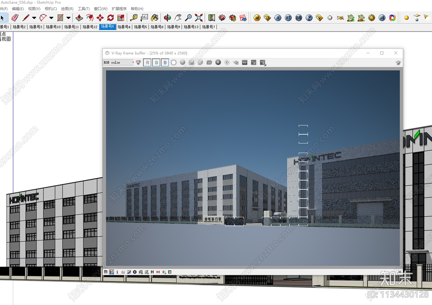
Task: Select the Offset tool
Action: (x=90, y=18)
